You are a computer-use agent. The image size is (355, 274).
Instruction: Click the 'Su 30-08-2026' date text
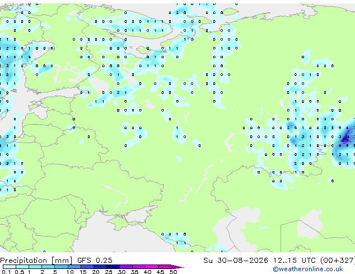click(236, 261)
